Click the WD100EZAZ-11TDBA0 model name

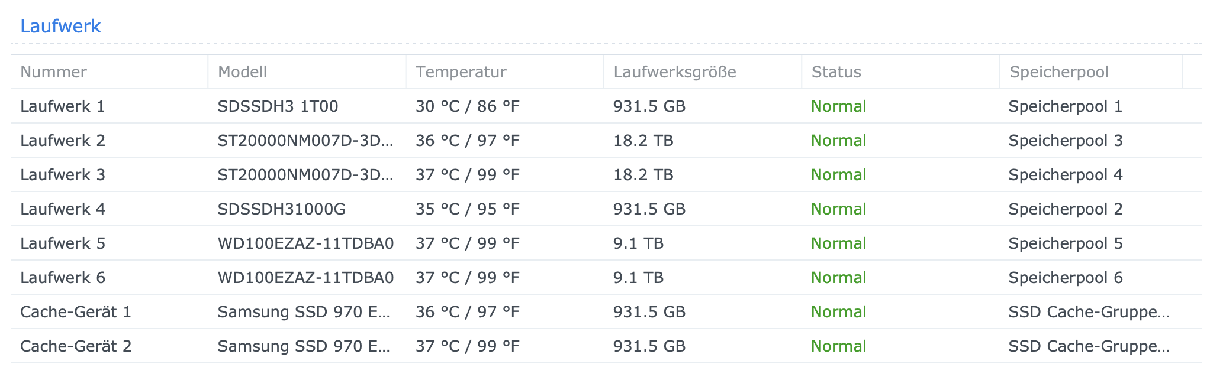(307, 243)
